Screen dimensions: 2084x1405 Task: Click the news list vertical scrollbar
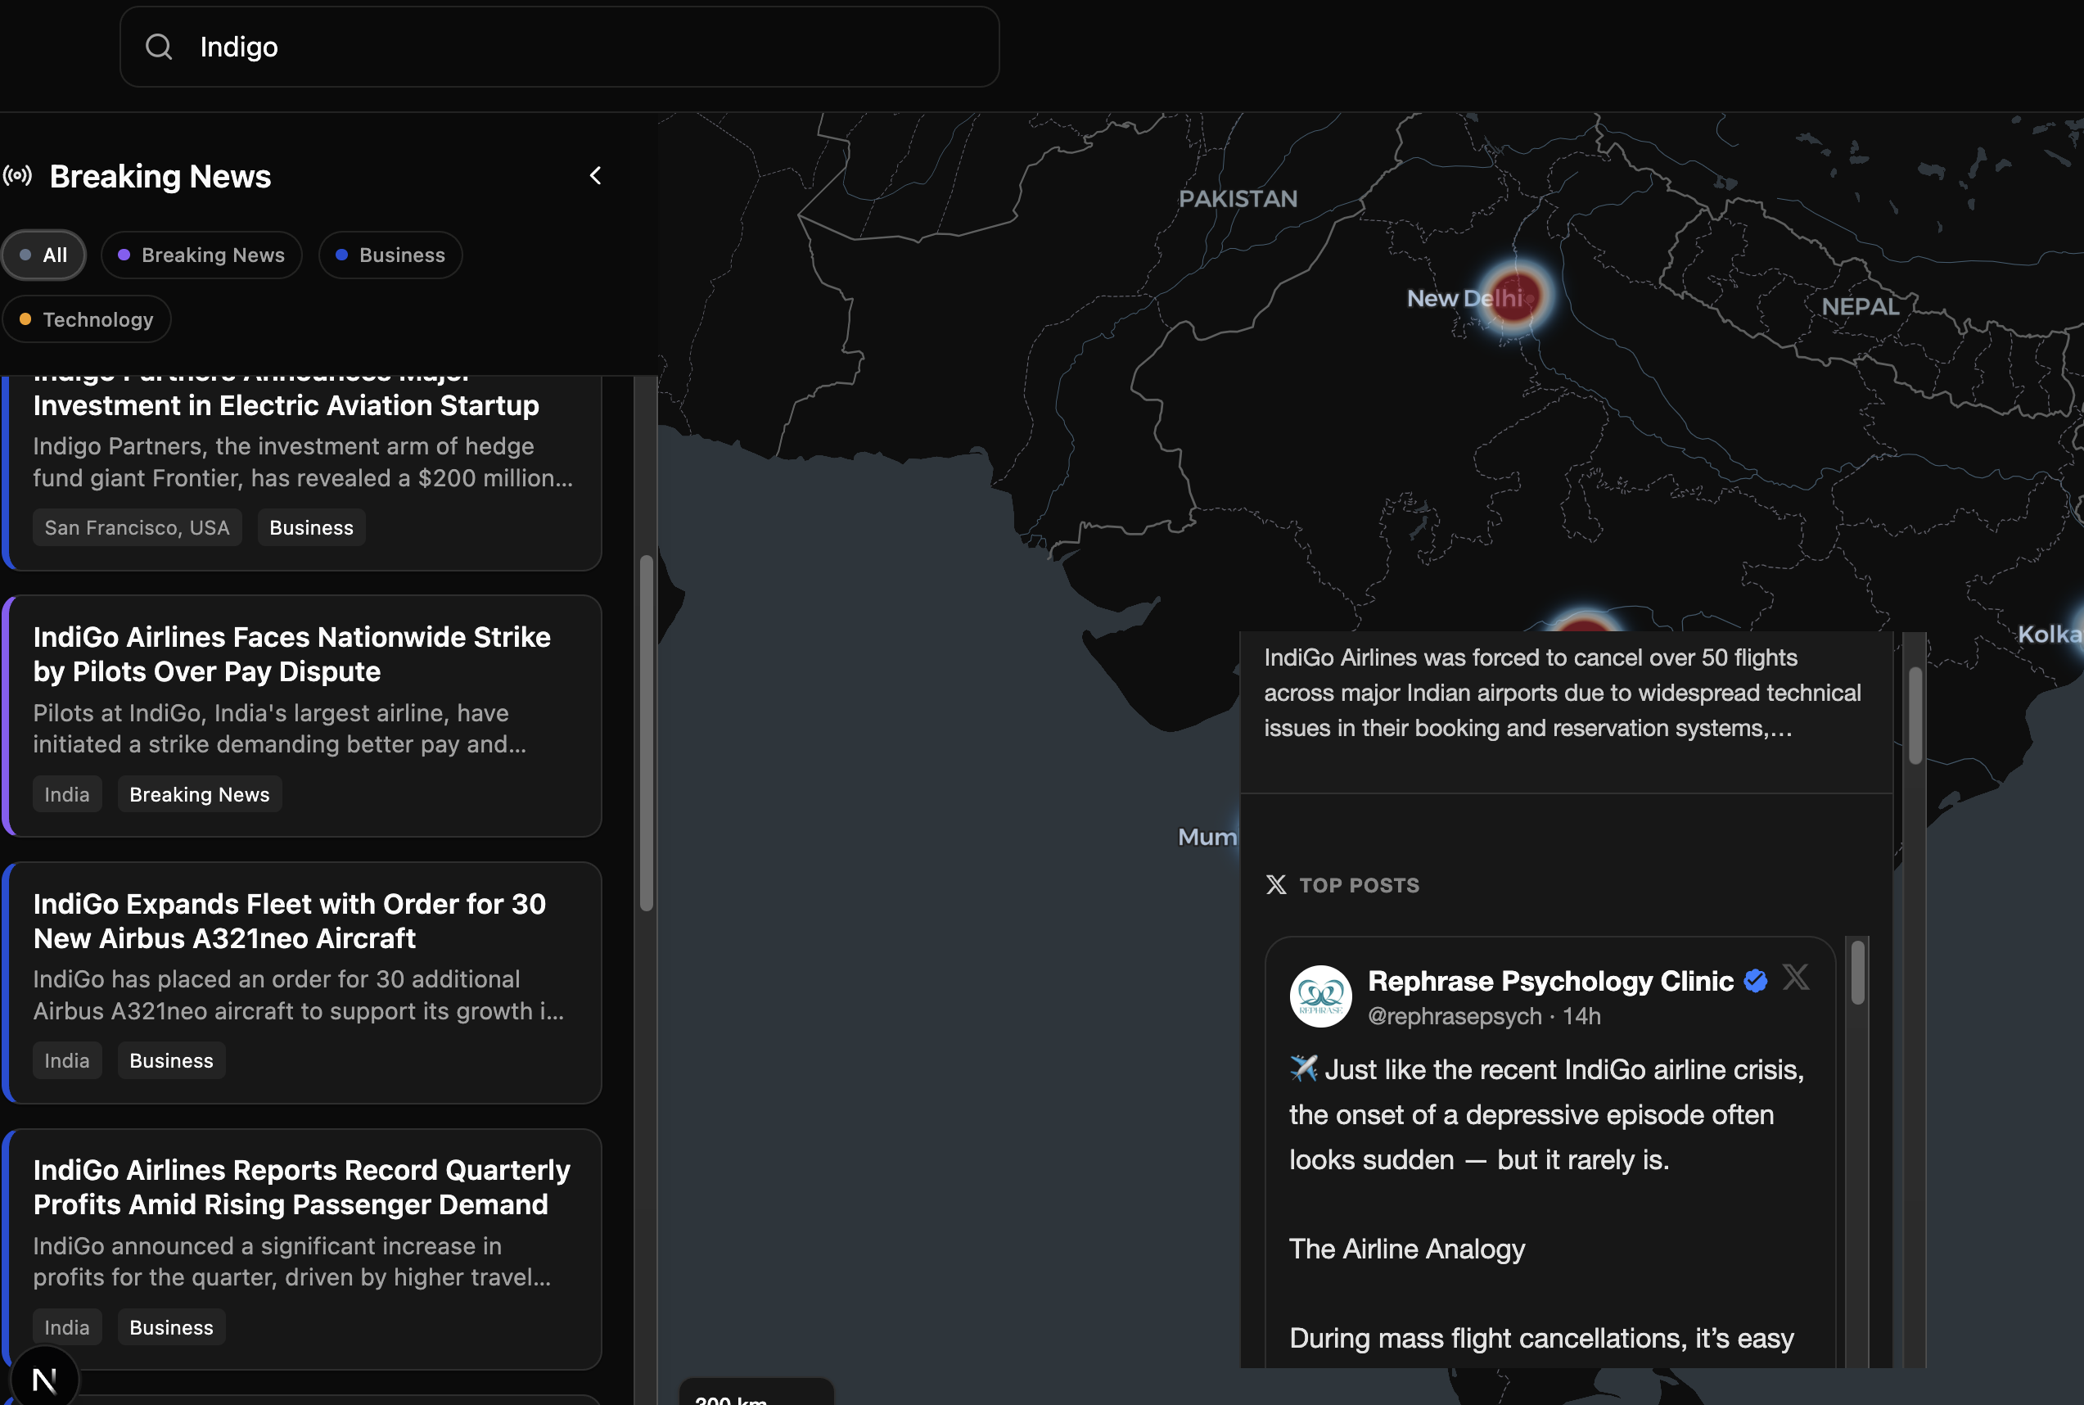click(646, 733)
